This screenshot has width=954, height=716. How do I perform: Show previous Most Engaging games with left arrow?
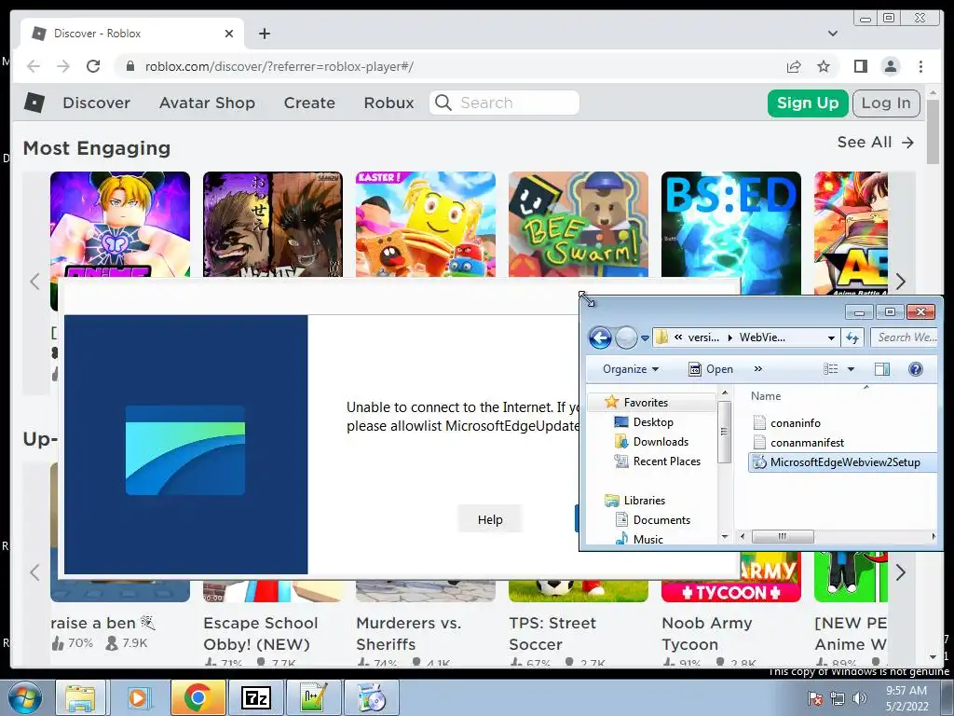point(34,282)
